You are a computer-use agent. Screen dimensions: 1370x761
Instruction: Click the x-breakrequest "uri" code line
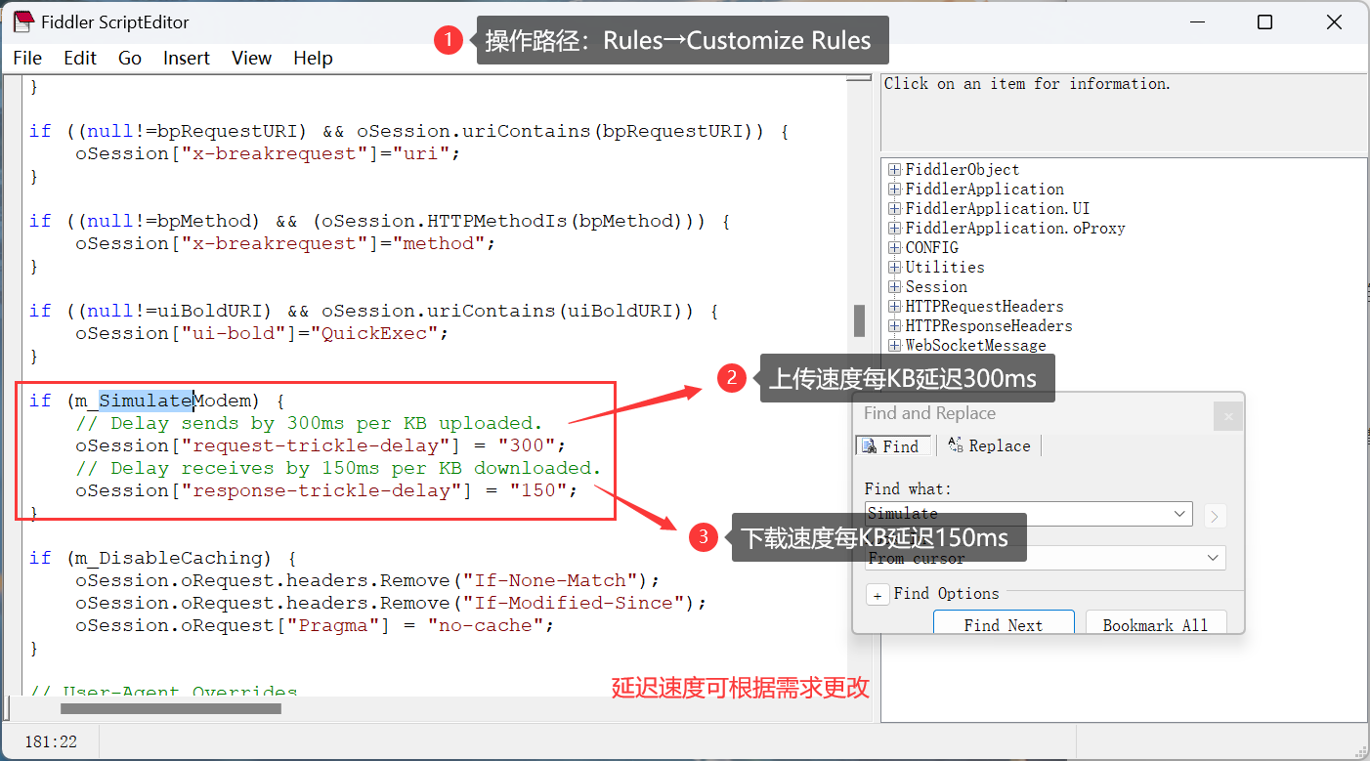268,153
